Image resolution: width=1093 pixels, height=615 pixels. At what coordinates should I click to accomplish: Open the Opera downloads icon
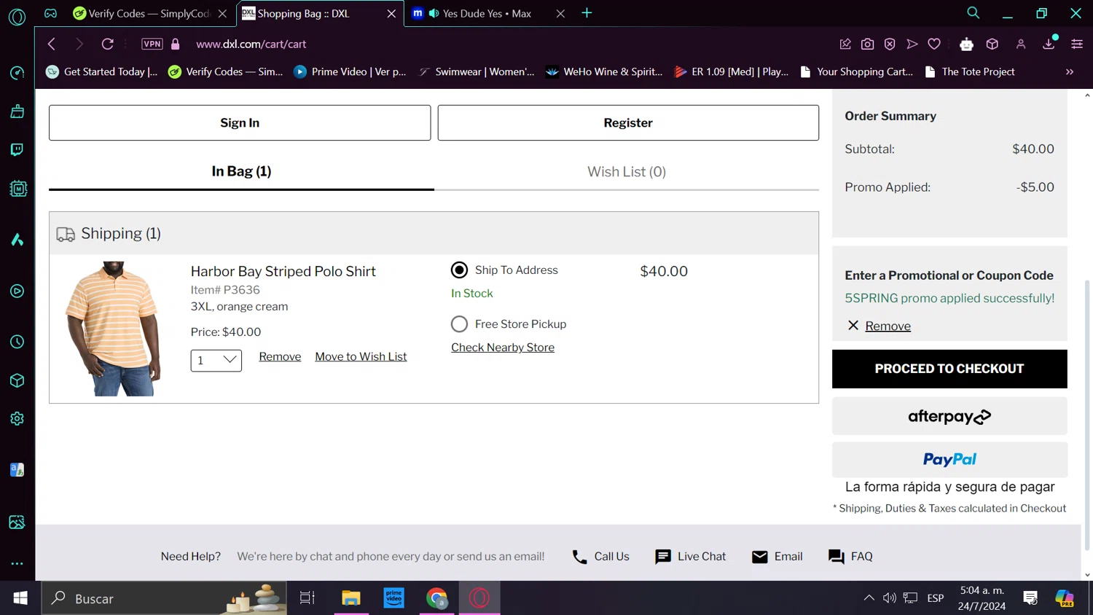(1049, 44)
